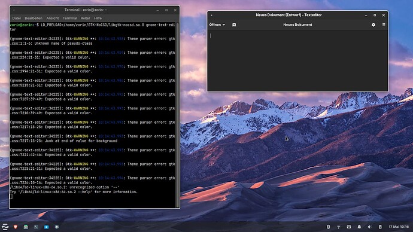Image resolution: width=413 pixels, height=232 pixels.
Task: Click the new document icon in Texteditor
Action: tap(234, 25)
